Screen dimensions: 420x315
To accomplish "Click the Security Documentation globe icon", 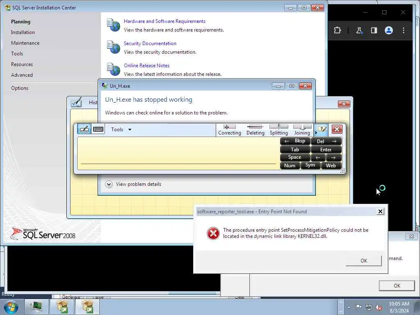I will point(114,47).
